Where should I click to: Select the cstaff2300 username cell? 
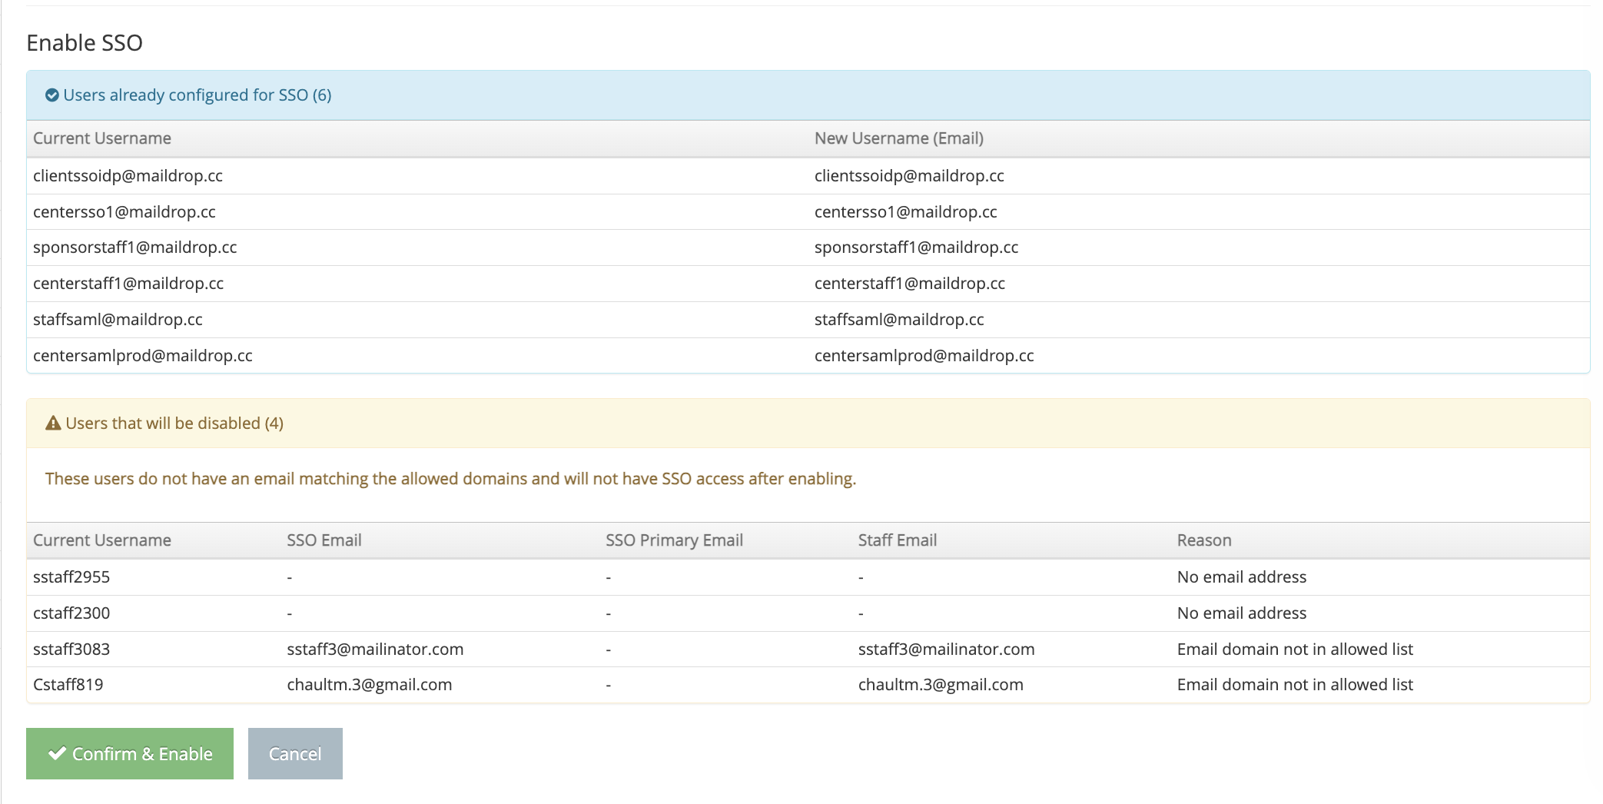71,613
